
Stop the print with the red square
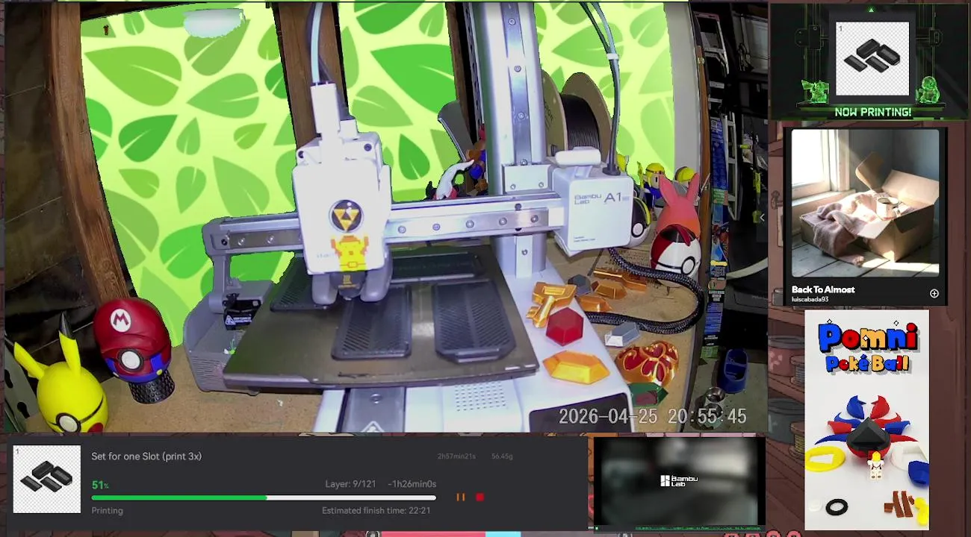(480, 497)
